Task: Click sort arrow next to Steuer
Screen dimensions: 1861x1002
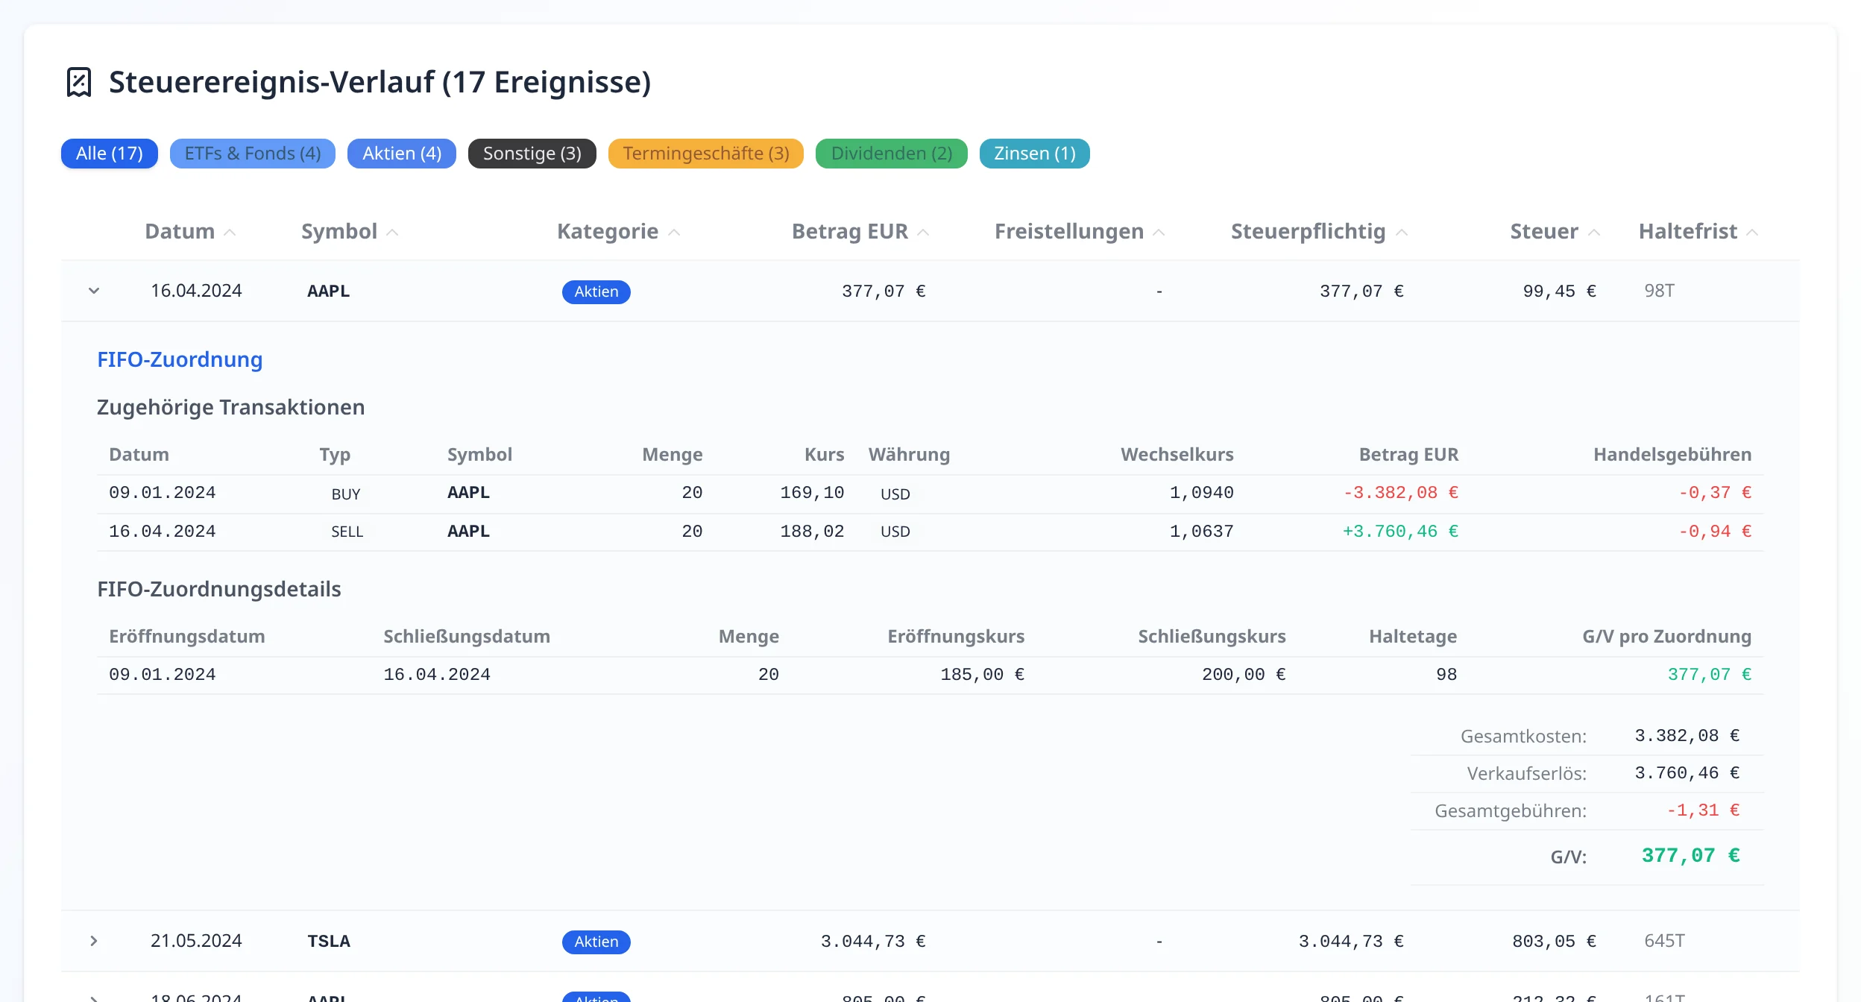Action: point(1594,233)
